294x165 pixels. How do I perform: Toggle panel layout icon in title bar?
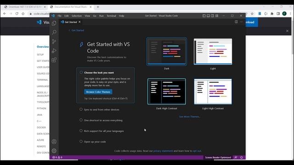coord(208,16)
